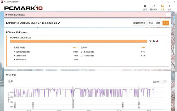Viewport: 177px width, 111px height.
Task: Click the warning triangle next to score 5 114
Action: tap(157, 41)
